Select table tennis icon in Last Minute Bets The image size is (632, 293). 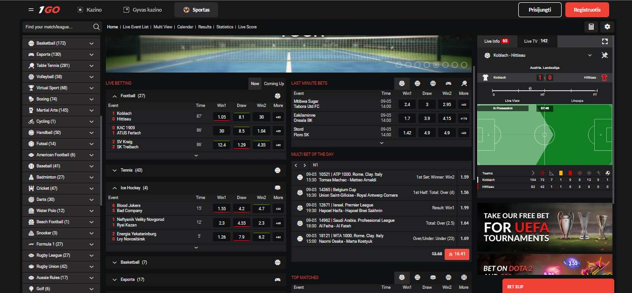tap(464, 83)
